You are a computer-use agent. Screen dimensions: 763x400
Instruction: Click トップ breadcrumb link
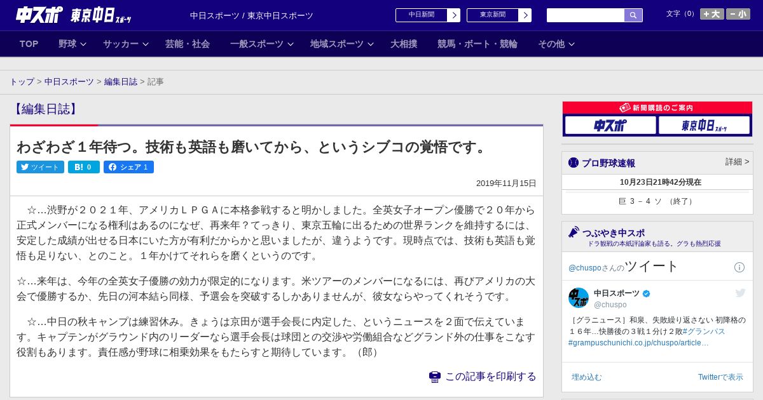tap(22, 82)
